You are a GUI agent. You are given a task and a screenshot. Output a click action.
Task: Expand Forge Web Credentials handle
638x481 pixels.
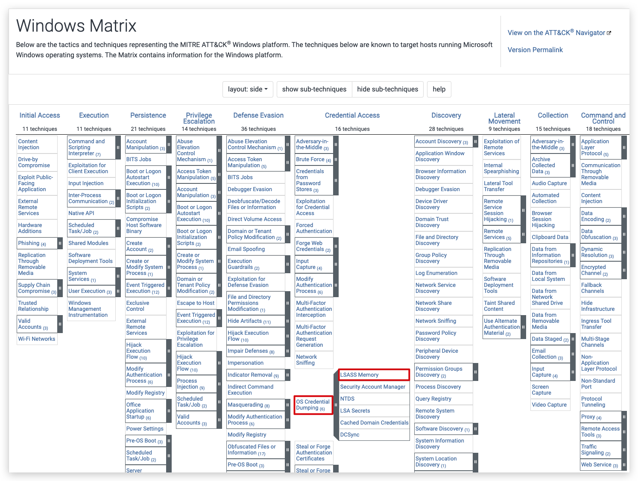tap(336, 246)
